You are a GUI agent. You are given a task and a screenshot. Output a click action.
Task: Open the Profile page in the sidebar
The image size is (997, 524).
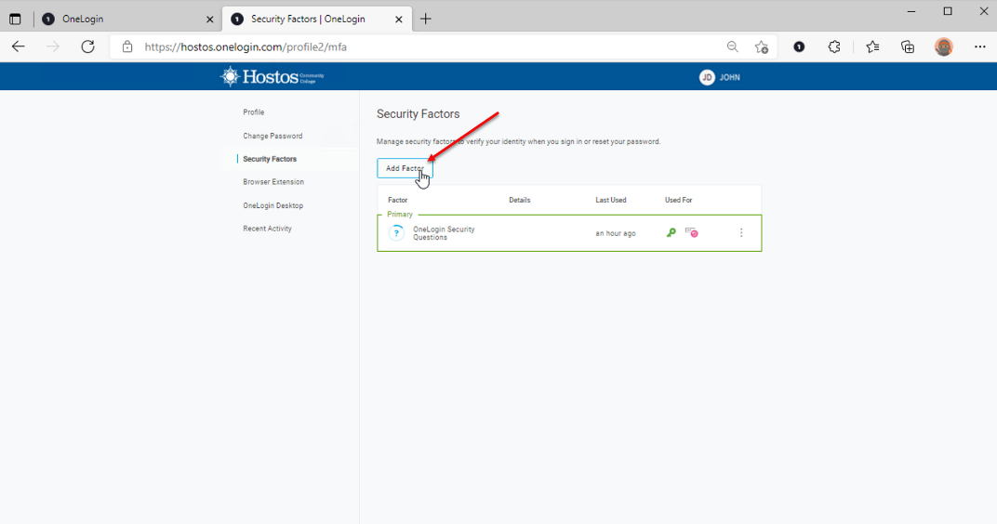tap(254, 112)
